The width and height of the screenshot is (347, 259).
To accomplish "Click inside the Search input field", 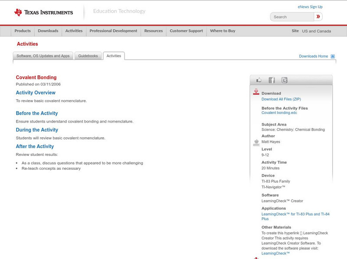I will pos(292,17).
